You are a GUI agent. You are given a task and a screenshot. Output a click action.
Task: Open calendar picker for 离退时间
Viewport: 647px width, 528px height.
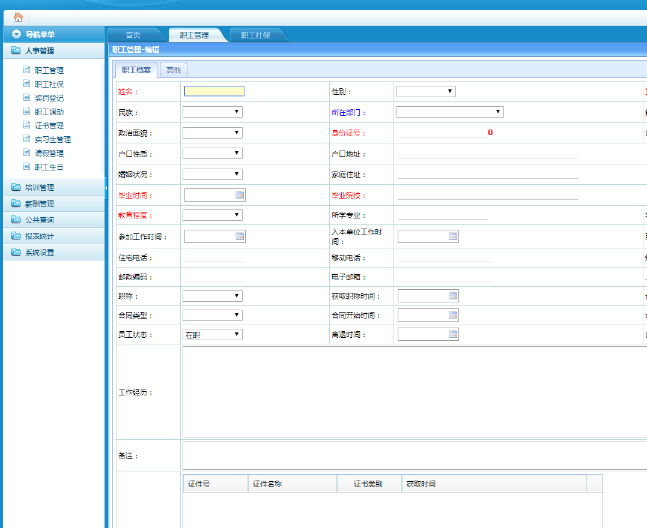coord(453,334)
